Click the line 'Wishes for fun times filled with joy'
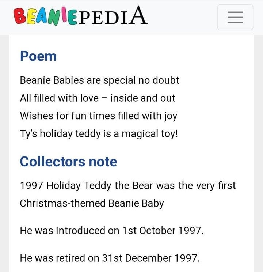Screen dimensions: 263x272 (99, 116)
